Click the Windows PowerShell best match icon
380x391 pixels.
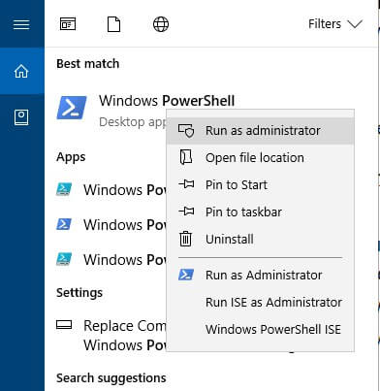[72, 108]
